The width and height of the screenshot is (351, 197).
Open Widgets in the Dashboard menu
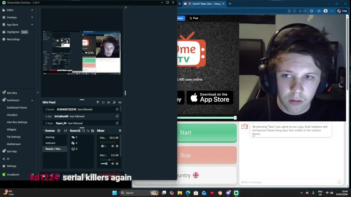(x=12, y=129)
